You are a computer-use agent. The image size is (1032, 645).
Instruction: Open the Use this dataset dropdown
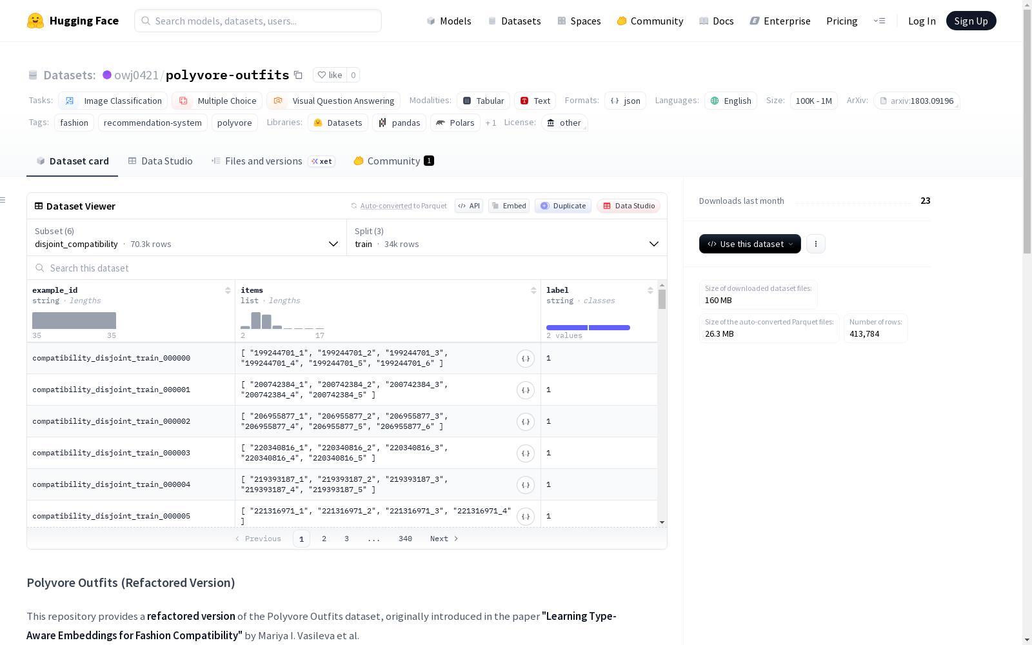click(x=750, y=244)
